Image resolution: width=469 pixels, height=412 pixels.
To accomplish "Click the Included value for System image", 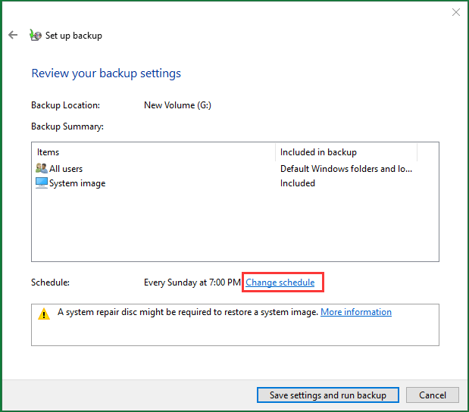I will click(298, 183).
